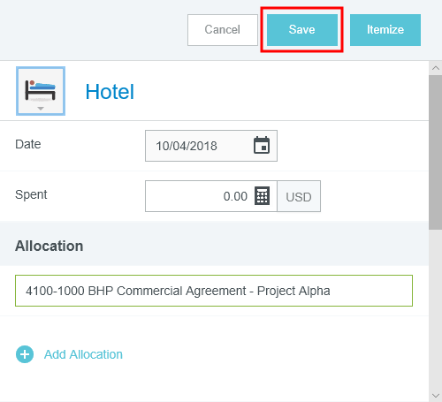This screenshot has height=402, width=442.
Task: Open the calculator icon in Spent field
Action: [x=262, y=195]
